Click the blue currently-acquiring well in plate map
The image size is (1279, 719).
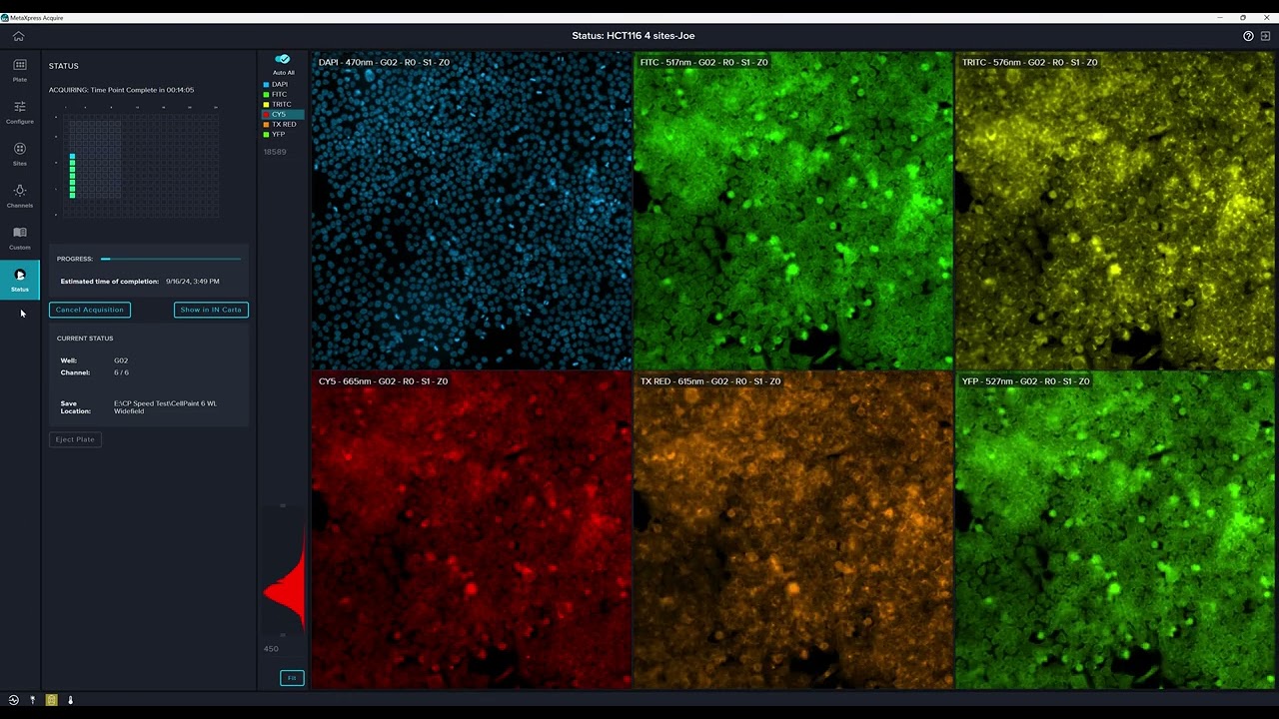pos(72,156)
